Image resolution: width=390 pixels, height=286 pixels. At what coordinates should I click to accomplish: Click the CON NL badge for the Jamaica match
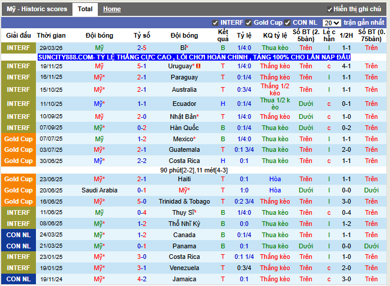point(18,279)
